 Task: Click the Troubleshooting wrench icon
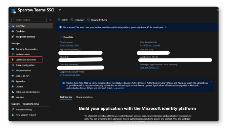pyautogui.click(x=13, y=109)
